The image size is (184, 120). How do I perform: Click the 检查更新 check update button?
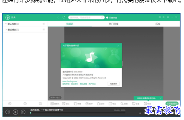(114, 84)
